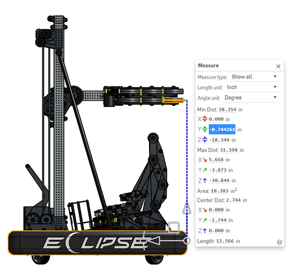Screen dimensions: 292x275
Task: Click the red X icon under Min Dist
Action: pyautogui.click(x=205, y=119)
